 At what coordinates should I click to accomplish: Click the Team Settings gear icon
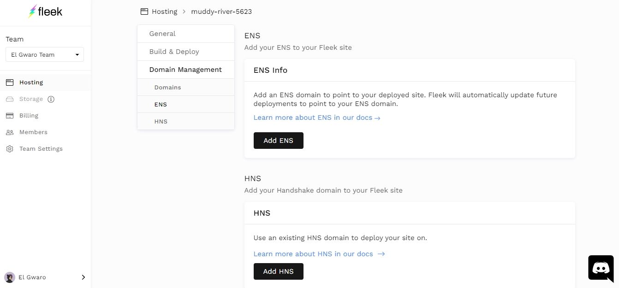pyautogui.click(x=10, y=149)
